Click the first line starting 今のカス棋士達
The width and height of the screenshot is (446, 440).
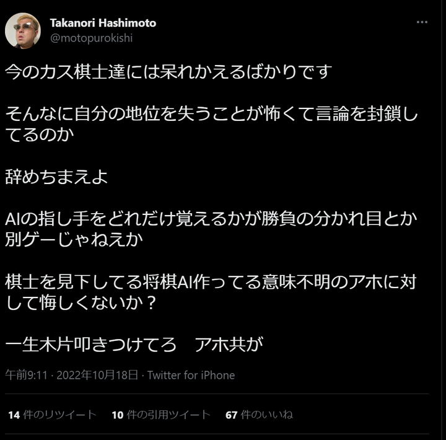[168, 71]
